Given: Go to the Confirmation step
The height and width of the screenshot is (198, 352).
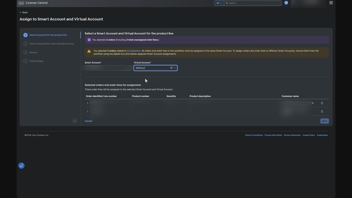Looking at the screenshot, I should (36, 61).
